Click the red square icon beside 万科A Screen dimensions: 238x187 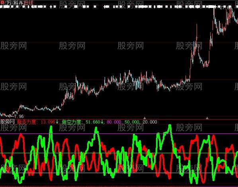(x=2, y=2)
